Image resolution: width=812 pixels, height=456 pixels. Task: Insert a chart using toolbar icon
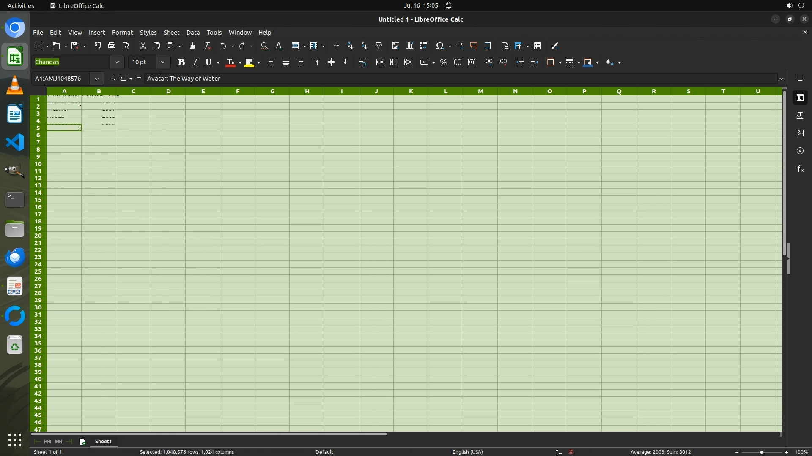pos(409,46)
